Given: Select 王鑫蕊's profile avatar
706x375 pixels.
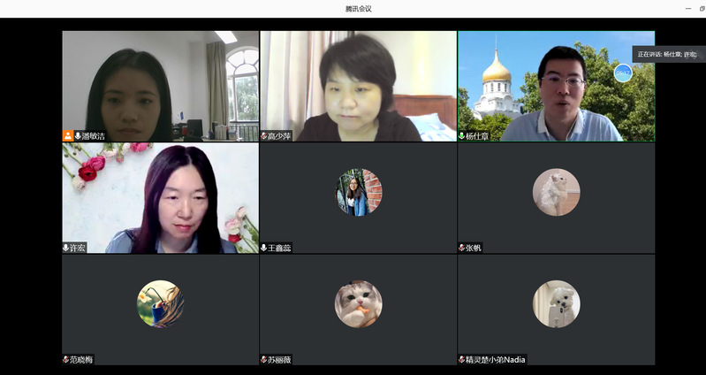Looking at the screenshot, I should click(x=358, y=192).
